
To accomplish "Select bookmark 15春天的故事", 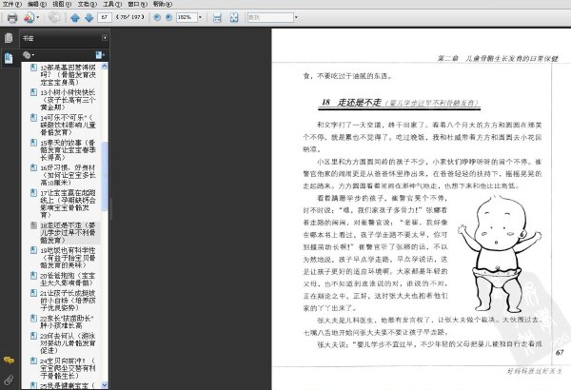I will (x=68, y=150).
